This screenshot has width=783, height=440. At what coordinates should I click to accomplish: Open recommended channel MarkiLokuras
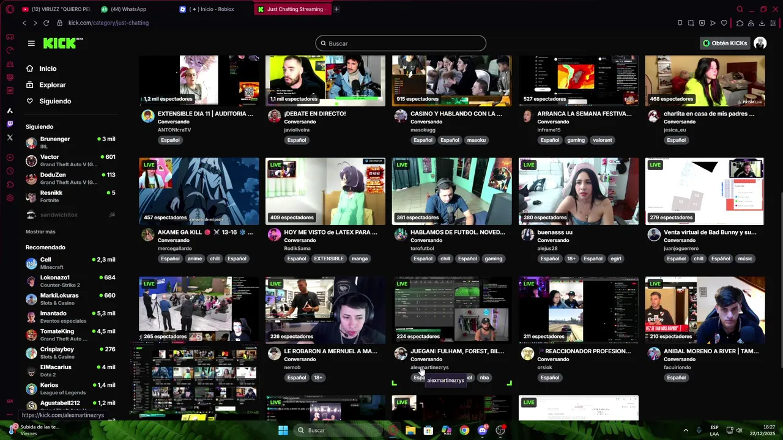coord(70,299)
